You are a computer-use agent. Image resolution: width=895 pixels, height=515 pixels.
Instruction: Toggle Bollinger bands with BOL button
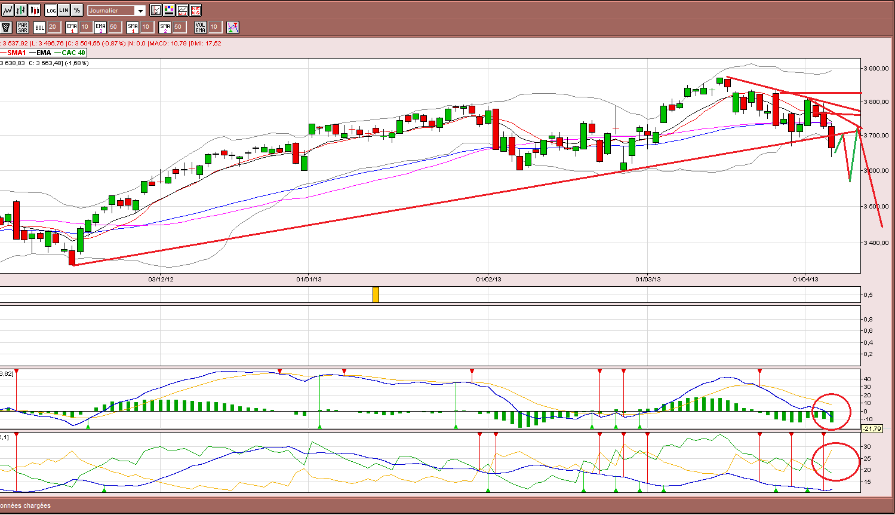[x=39, y=27]
